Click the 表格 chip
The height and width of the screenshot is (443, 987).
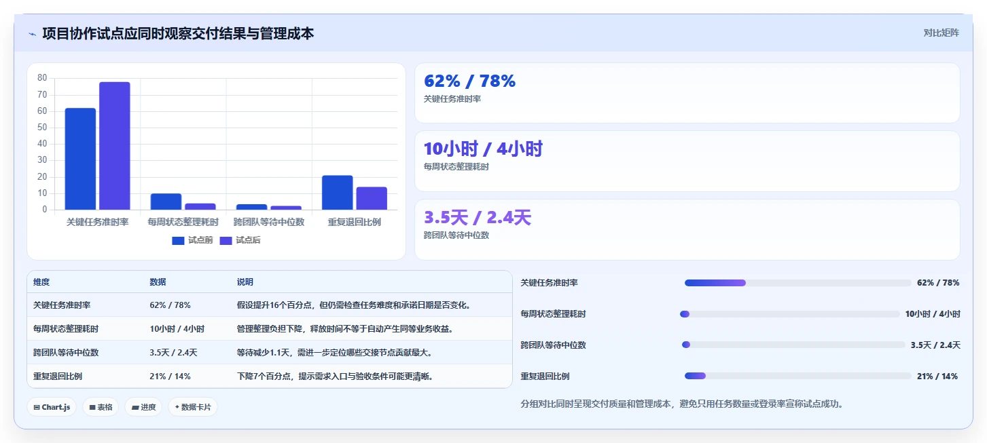[101, 407]
